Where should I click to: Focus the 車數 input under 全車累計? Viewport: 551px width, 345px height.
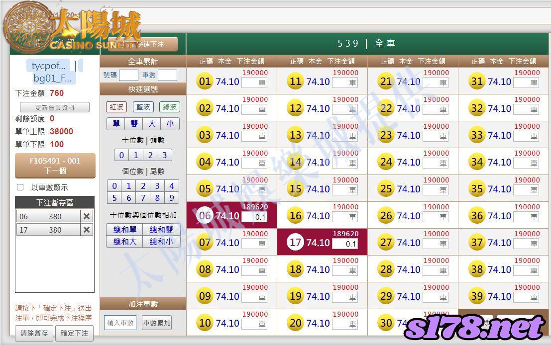tap(167, 75)
